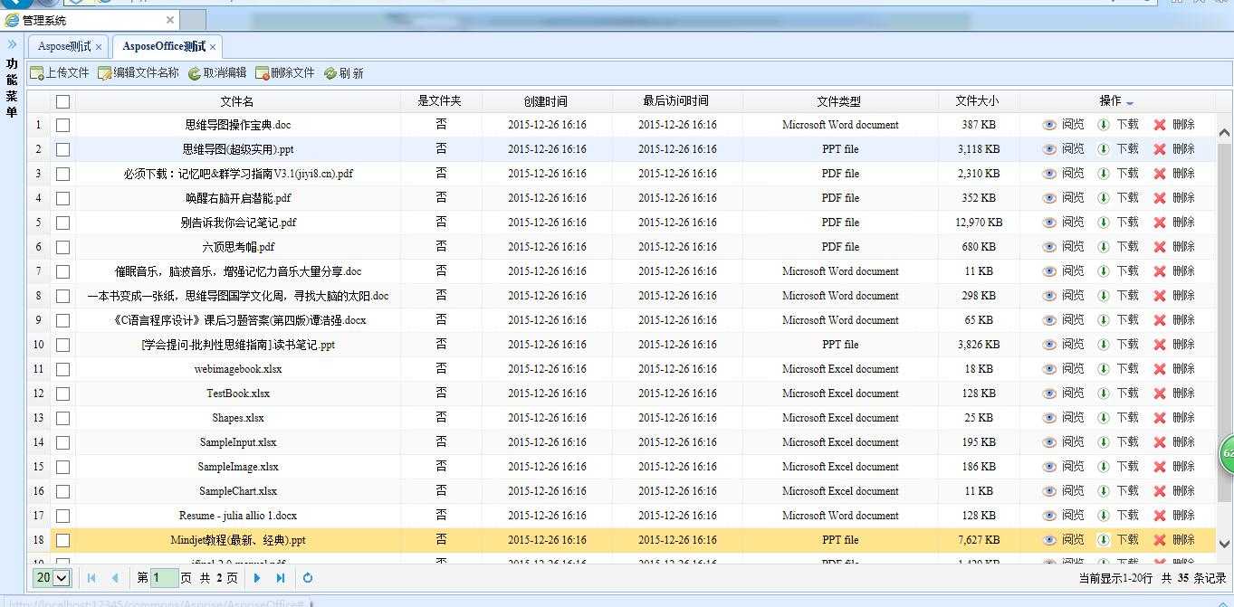This screenshot has height=607, width=1234.
Task: Click download icon for SampleImage.xlsx
Action: point(1104,467)
